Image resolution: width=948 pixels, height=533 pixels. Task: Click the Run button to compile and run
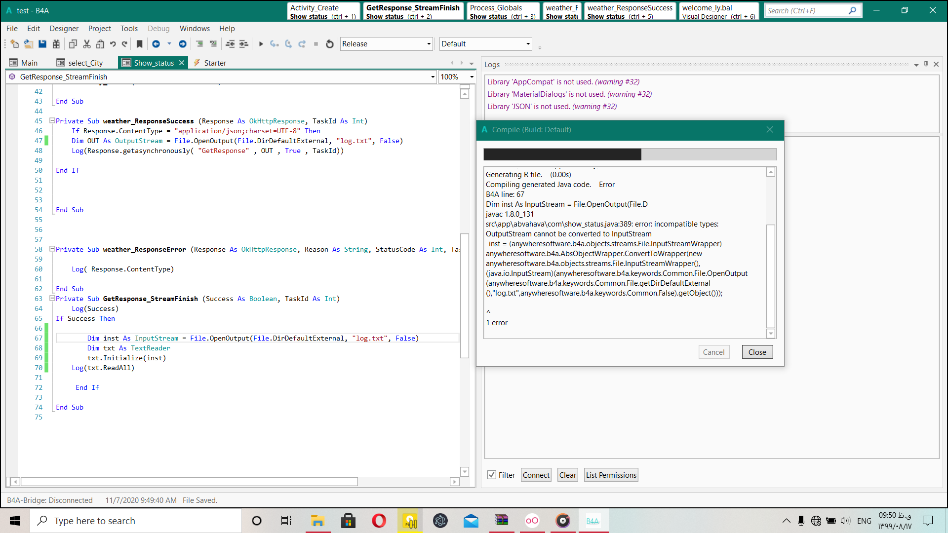coord(261,43)
